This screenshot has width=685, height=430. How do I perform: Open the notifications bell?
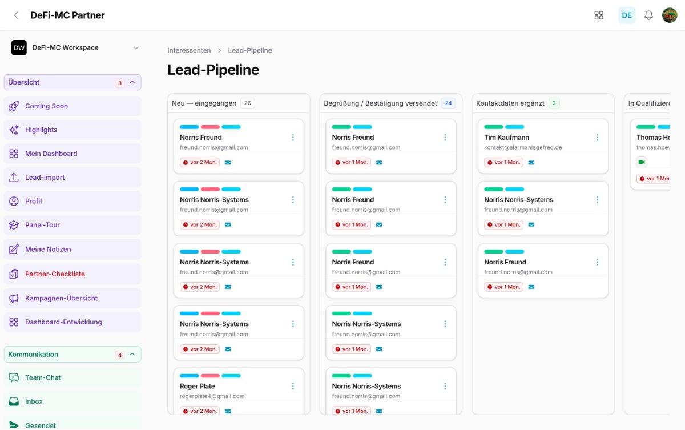coord(648,15)
